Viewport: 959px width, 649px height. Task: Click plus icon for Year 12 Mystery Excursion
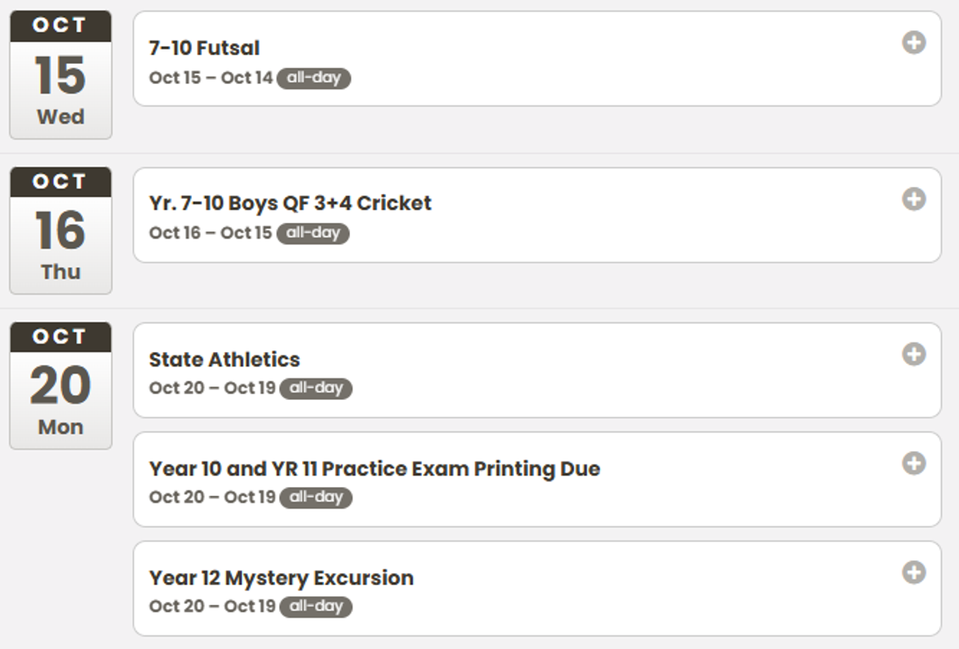(914, 572)
